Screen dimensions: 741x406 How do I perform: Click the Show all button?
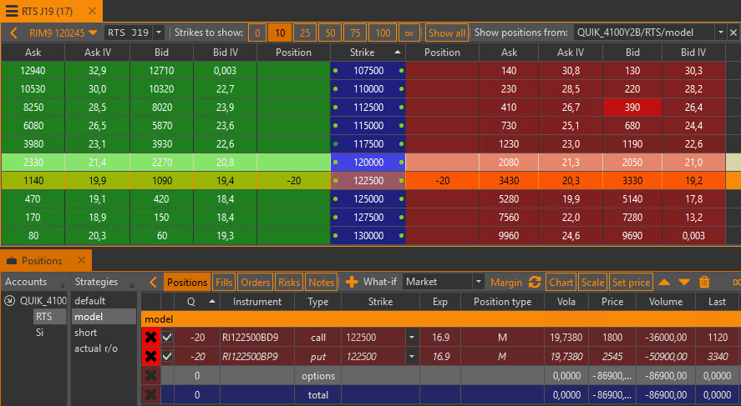447,33
